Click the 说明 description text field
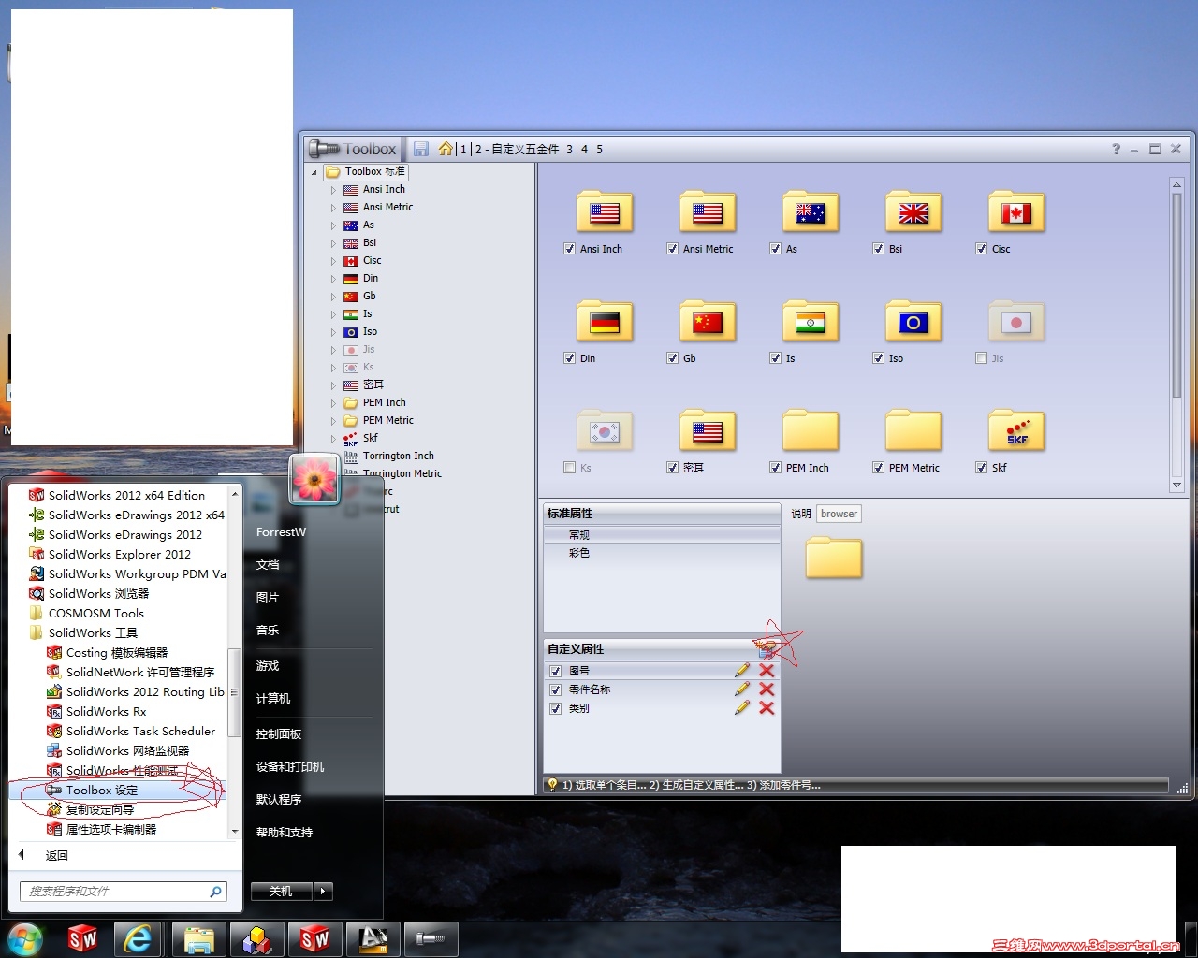 tap(839, 514)
